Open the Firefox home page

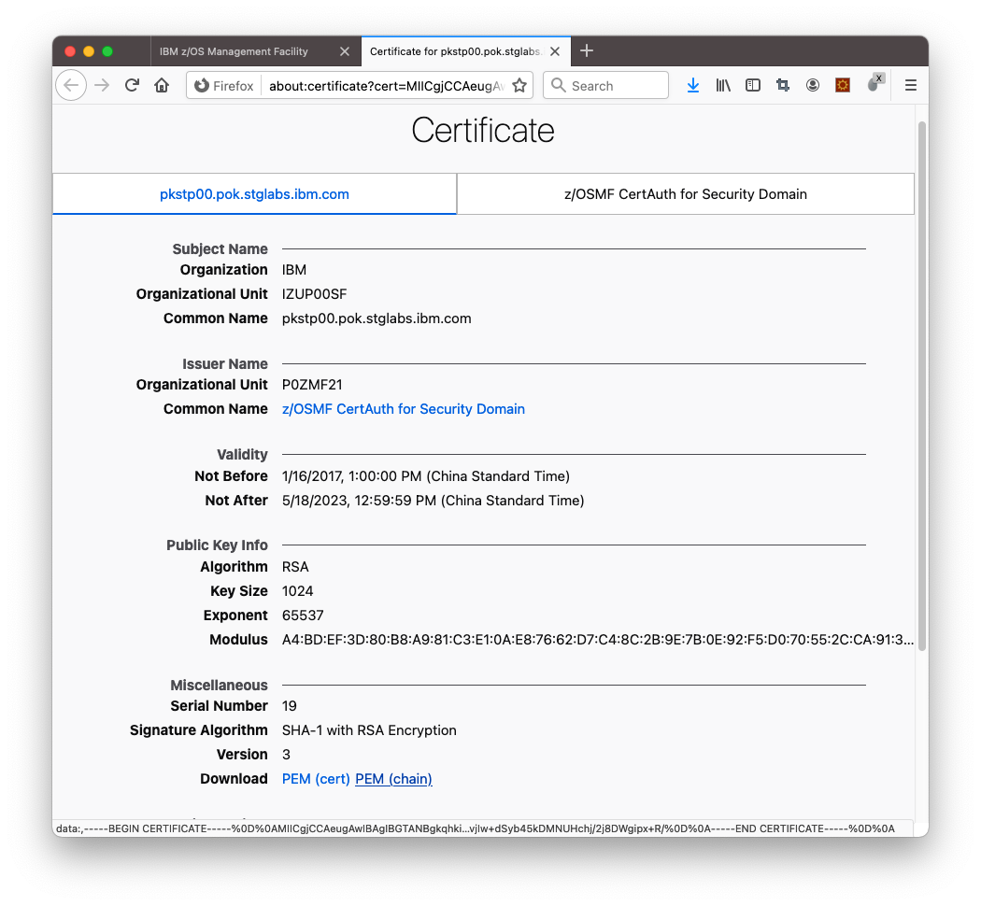[162, 85]
